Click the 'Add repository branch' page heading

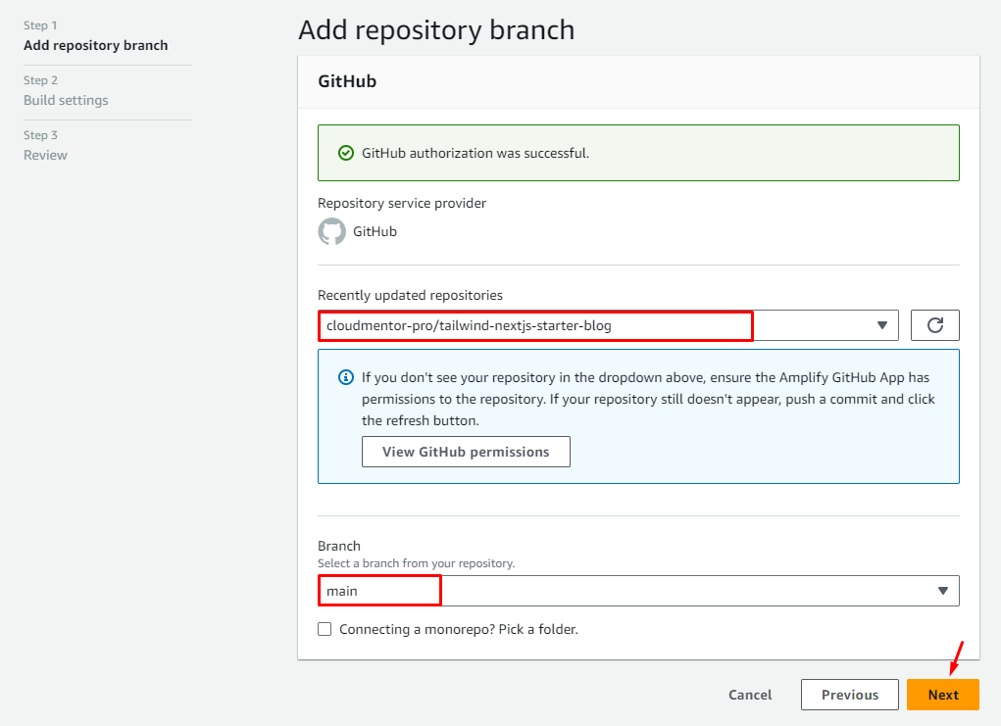pyautogui.click(x=436, y=29)
